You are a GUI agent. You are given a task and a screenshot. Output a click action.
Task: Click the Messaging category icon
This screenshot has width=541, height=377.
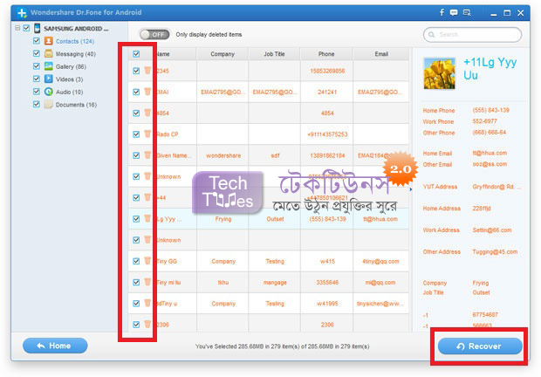[48, 53]
